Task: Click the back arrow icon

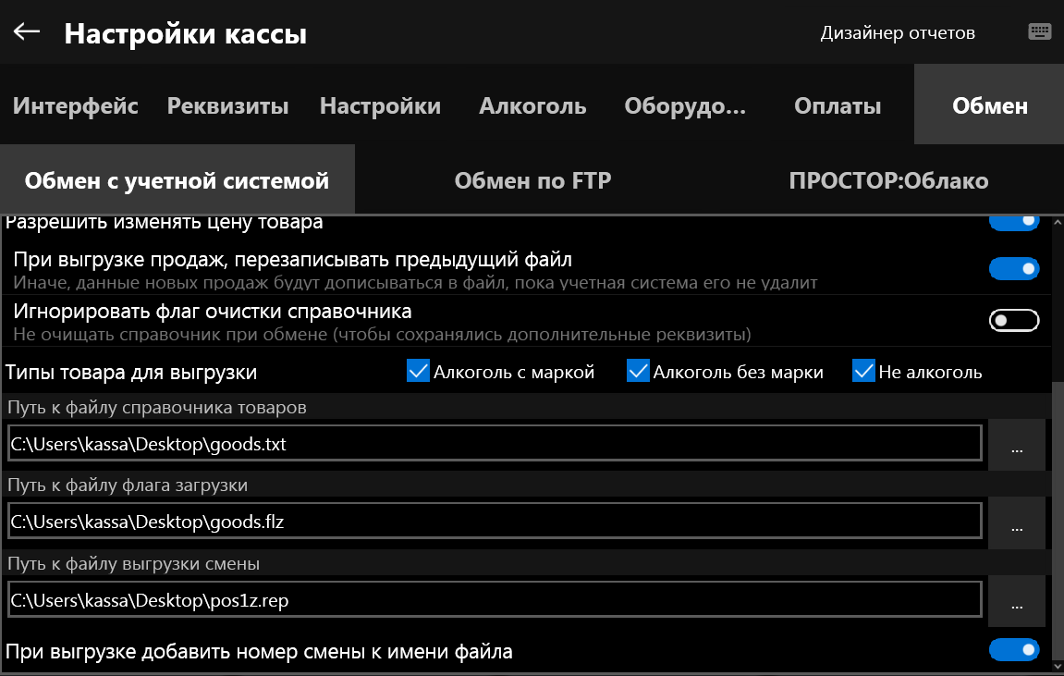Action: click(x=27, y=32)
